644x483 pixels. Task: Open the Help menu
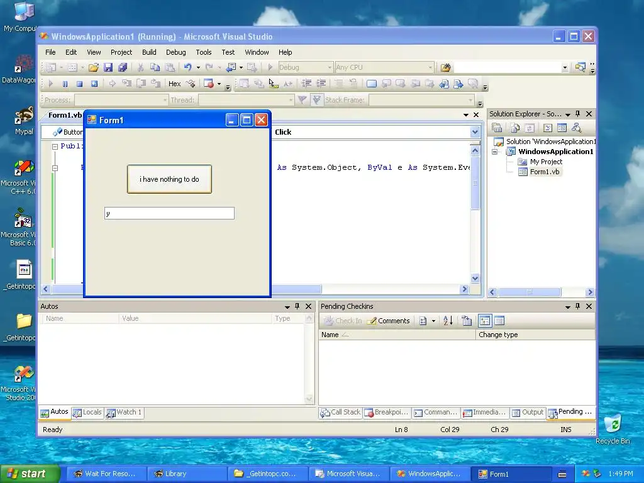pos(285,52)
